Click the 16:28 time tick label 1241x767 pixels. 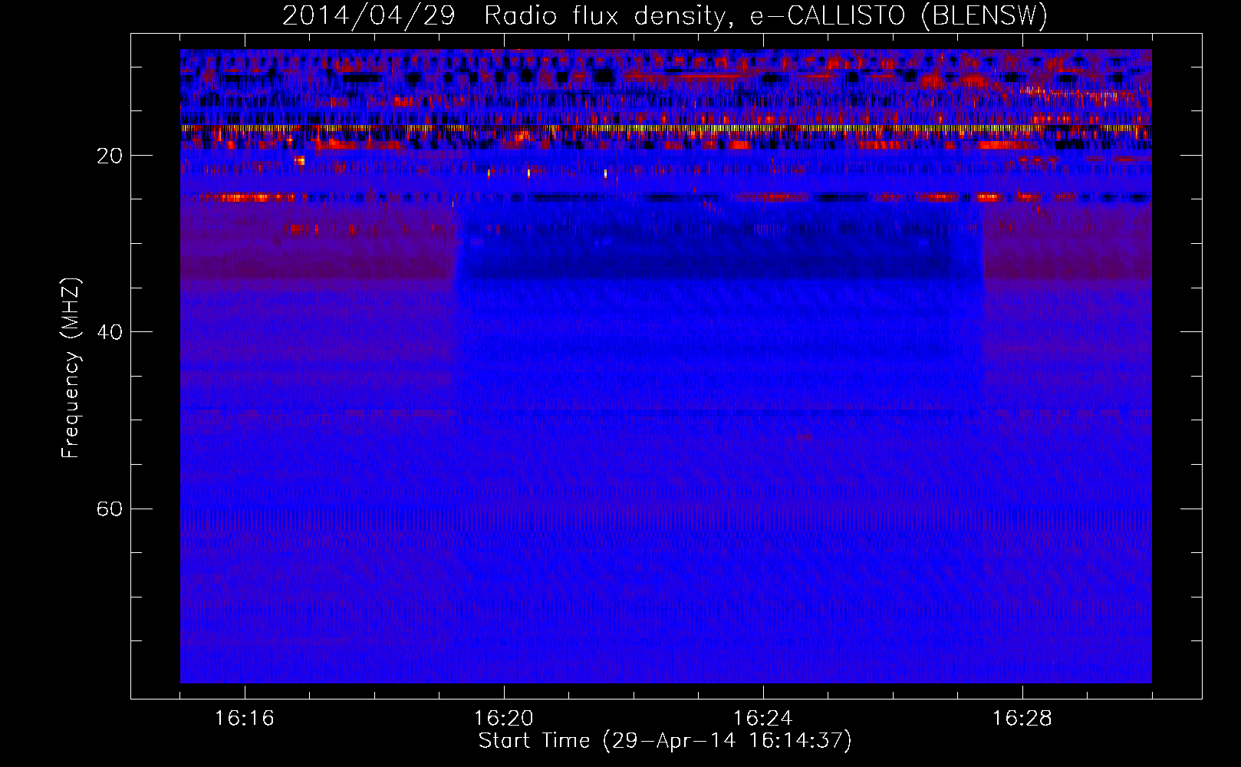point(1022,719)
